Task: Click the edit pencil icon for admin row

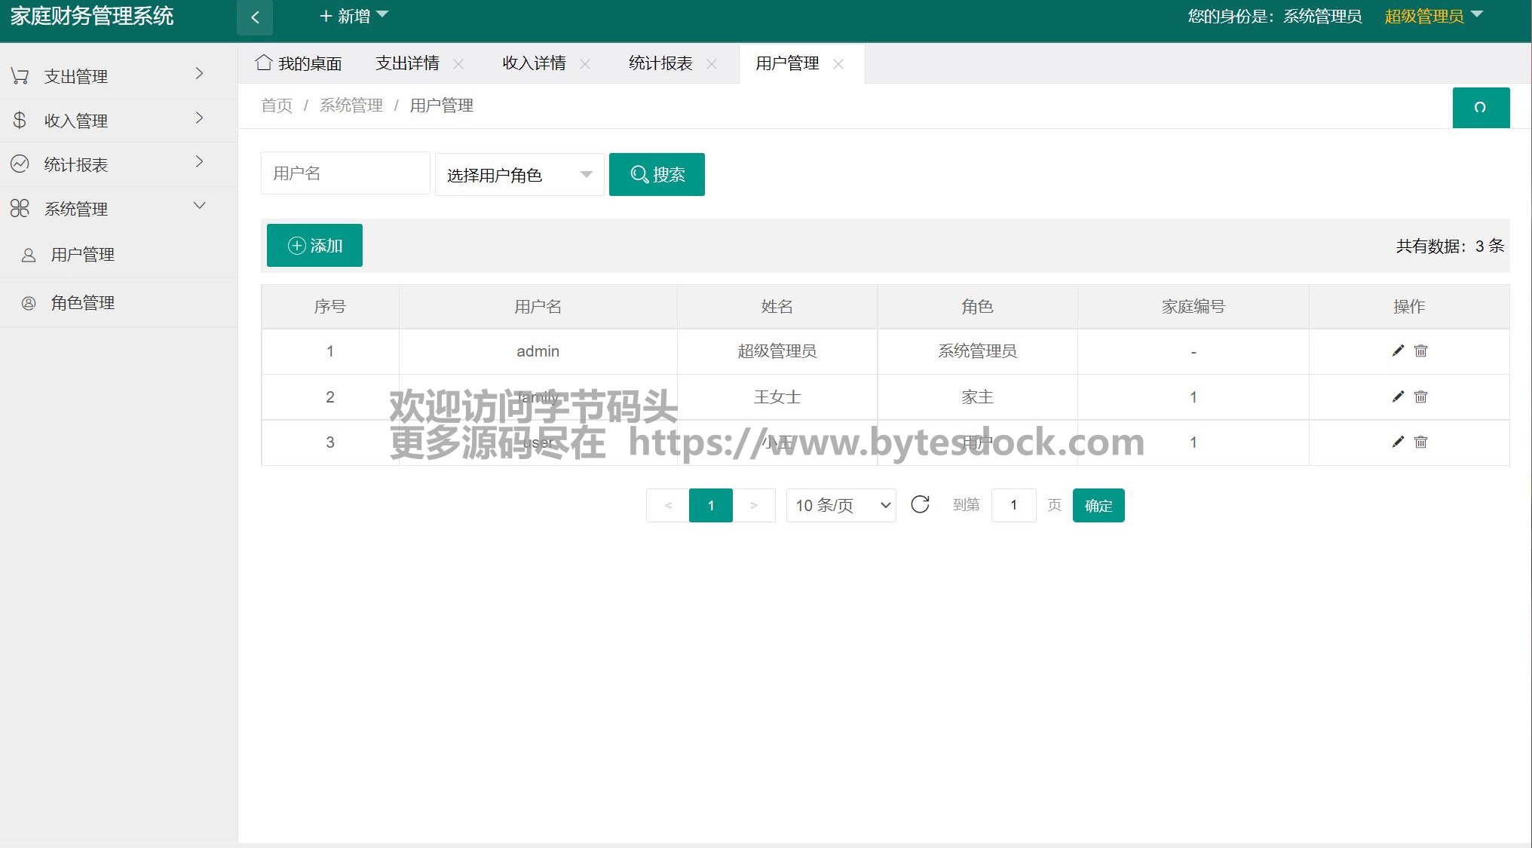Action: pos(1398,351)
